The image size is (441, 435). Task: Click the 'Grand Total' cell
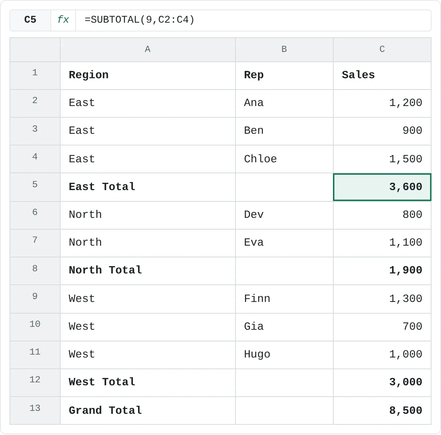148,411
